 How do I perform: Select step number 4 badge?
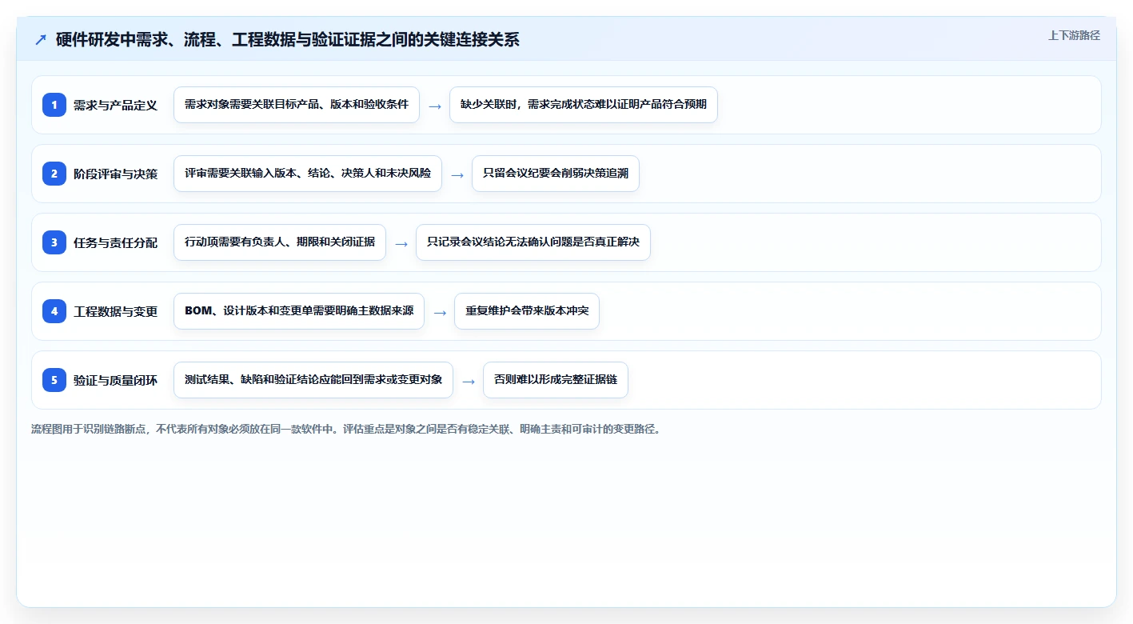54,311
